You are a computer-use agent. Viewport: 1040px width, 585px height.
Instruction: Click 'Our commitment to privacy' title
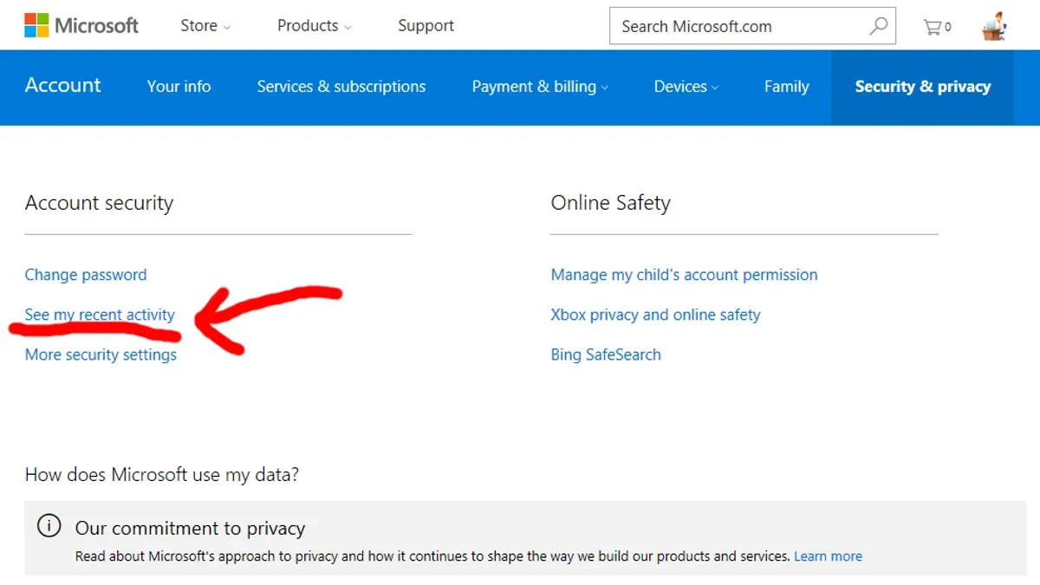click(190, 528)
